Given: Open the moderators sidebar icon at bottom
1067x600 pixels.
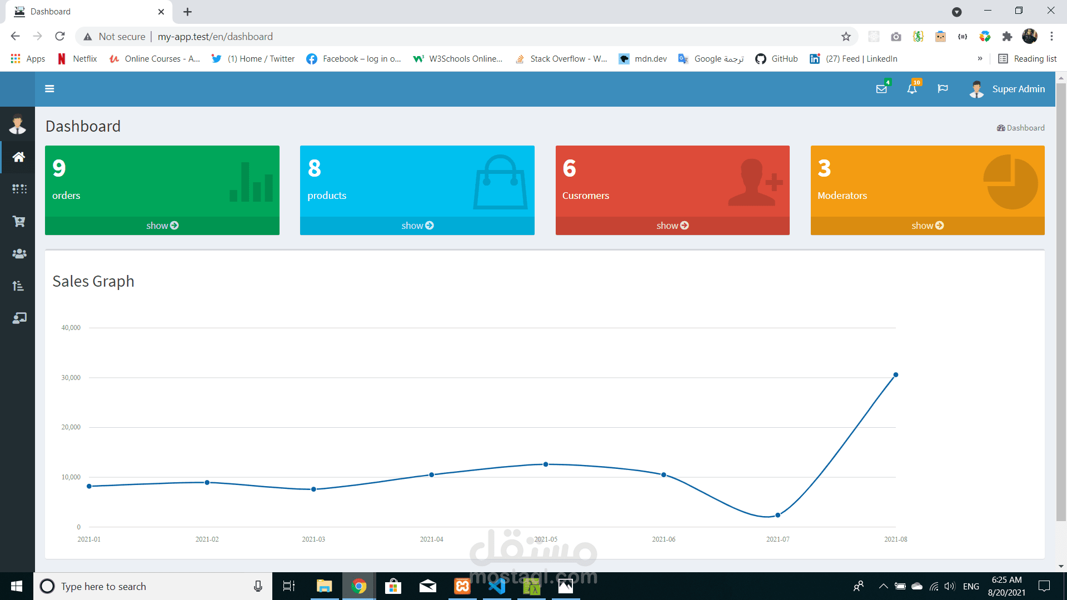Looking at the screenshot, I should (x=19, y=318).
